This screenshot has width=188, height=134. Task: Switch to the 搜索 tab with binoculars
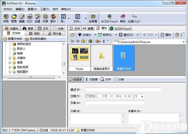pos(28,28)
